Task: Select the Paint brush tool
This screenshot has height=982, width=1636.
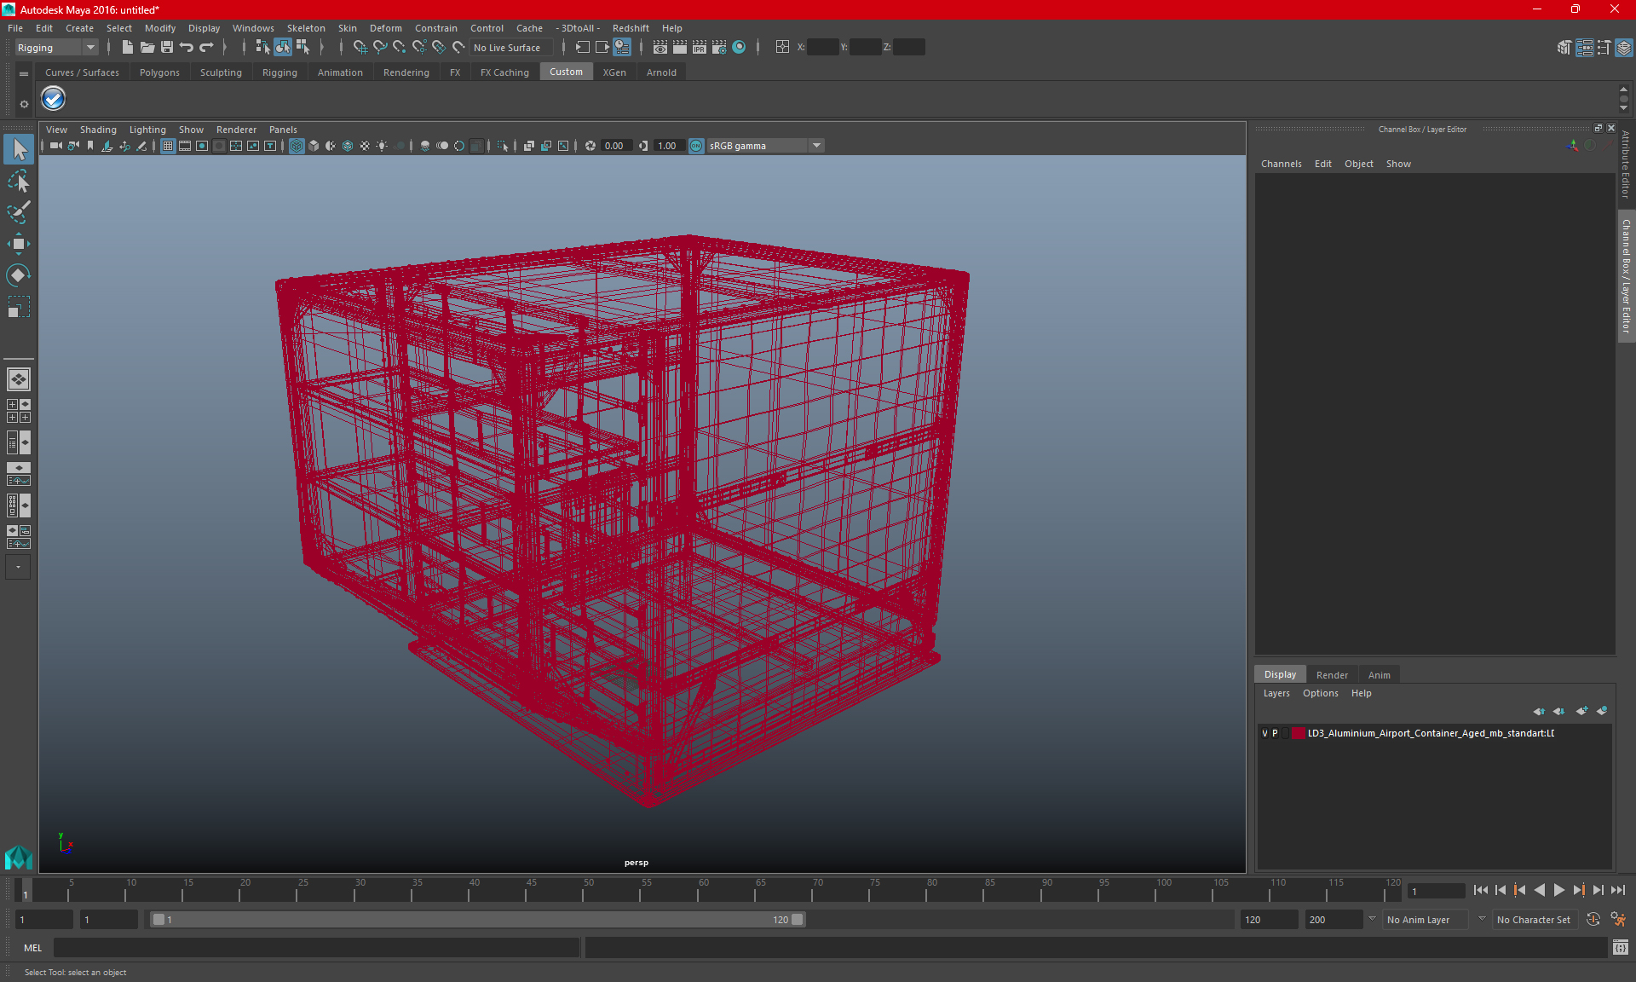Action: (18, 211)
